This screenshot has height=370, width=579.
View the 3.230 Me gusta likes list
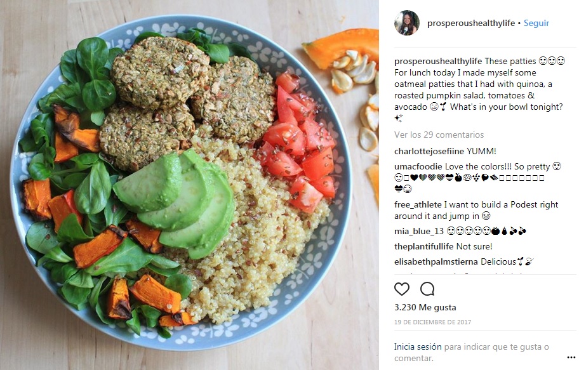click(425, 307)
